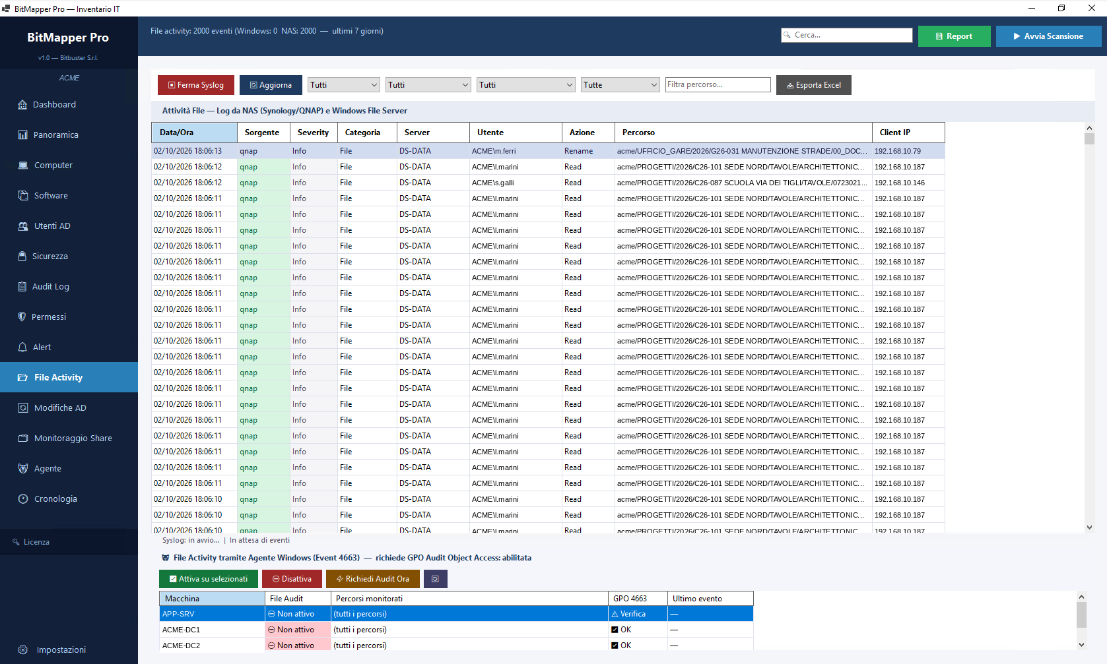Open the Alert bell icon
This screenshot has width=1107, height=664.
point(22,347)
